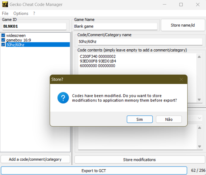Choose Não in the Store dialog
Screen dimensions: 206x175
coord(169,119)
